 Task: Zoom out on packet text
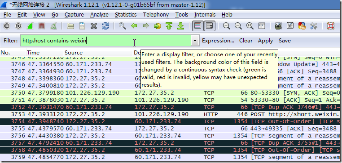238,26
